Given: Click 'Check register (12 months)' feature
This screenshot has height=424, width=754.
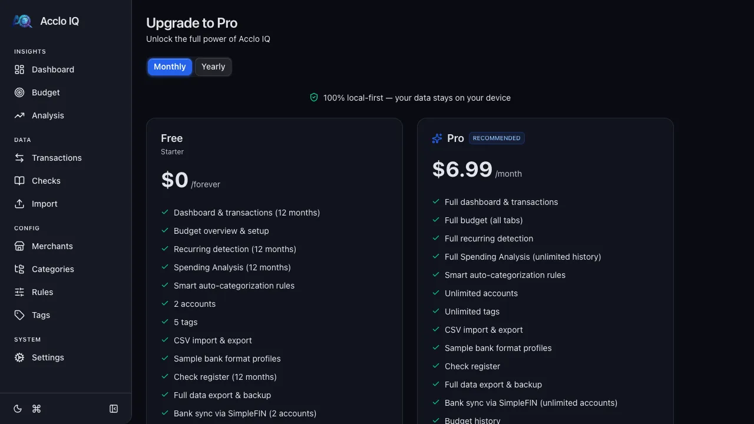Looking at the screenshot, I should click(225, 377).
